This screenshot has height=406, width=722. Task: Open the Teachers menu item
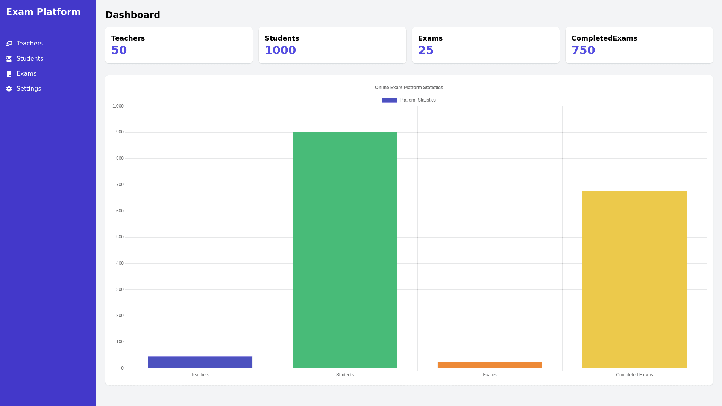tap(30, 44)
